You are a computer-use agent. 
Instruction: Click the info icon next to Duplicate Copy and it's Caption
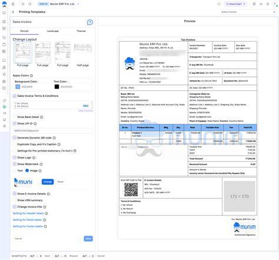(59, 144)
